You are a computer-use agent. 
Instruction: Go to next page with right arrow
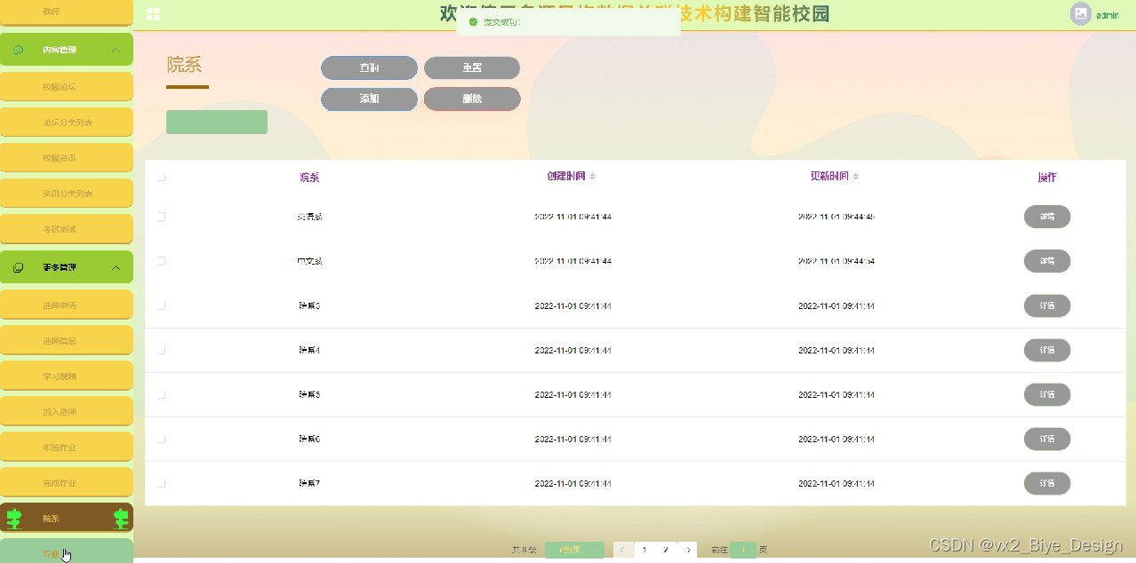point(688,550)
